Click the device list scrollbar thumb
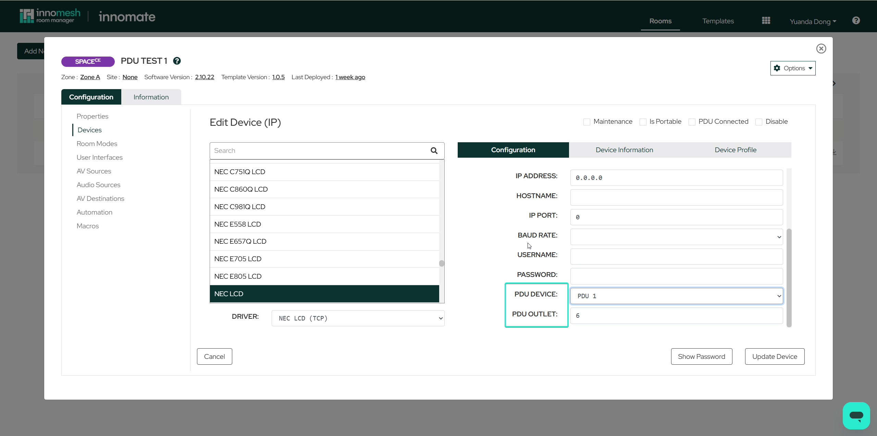877x436 pixels. [442, 263]
